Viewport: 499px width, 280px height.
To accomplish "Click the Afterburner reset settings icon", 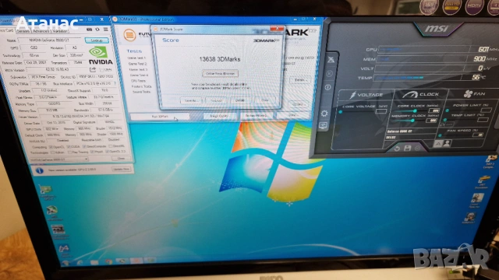I will [397, 149].
